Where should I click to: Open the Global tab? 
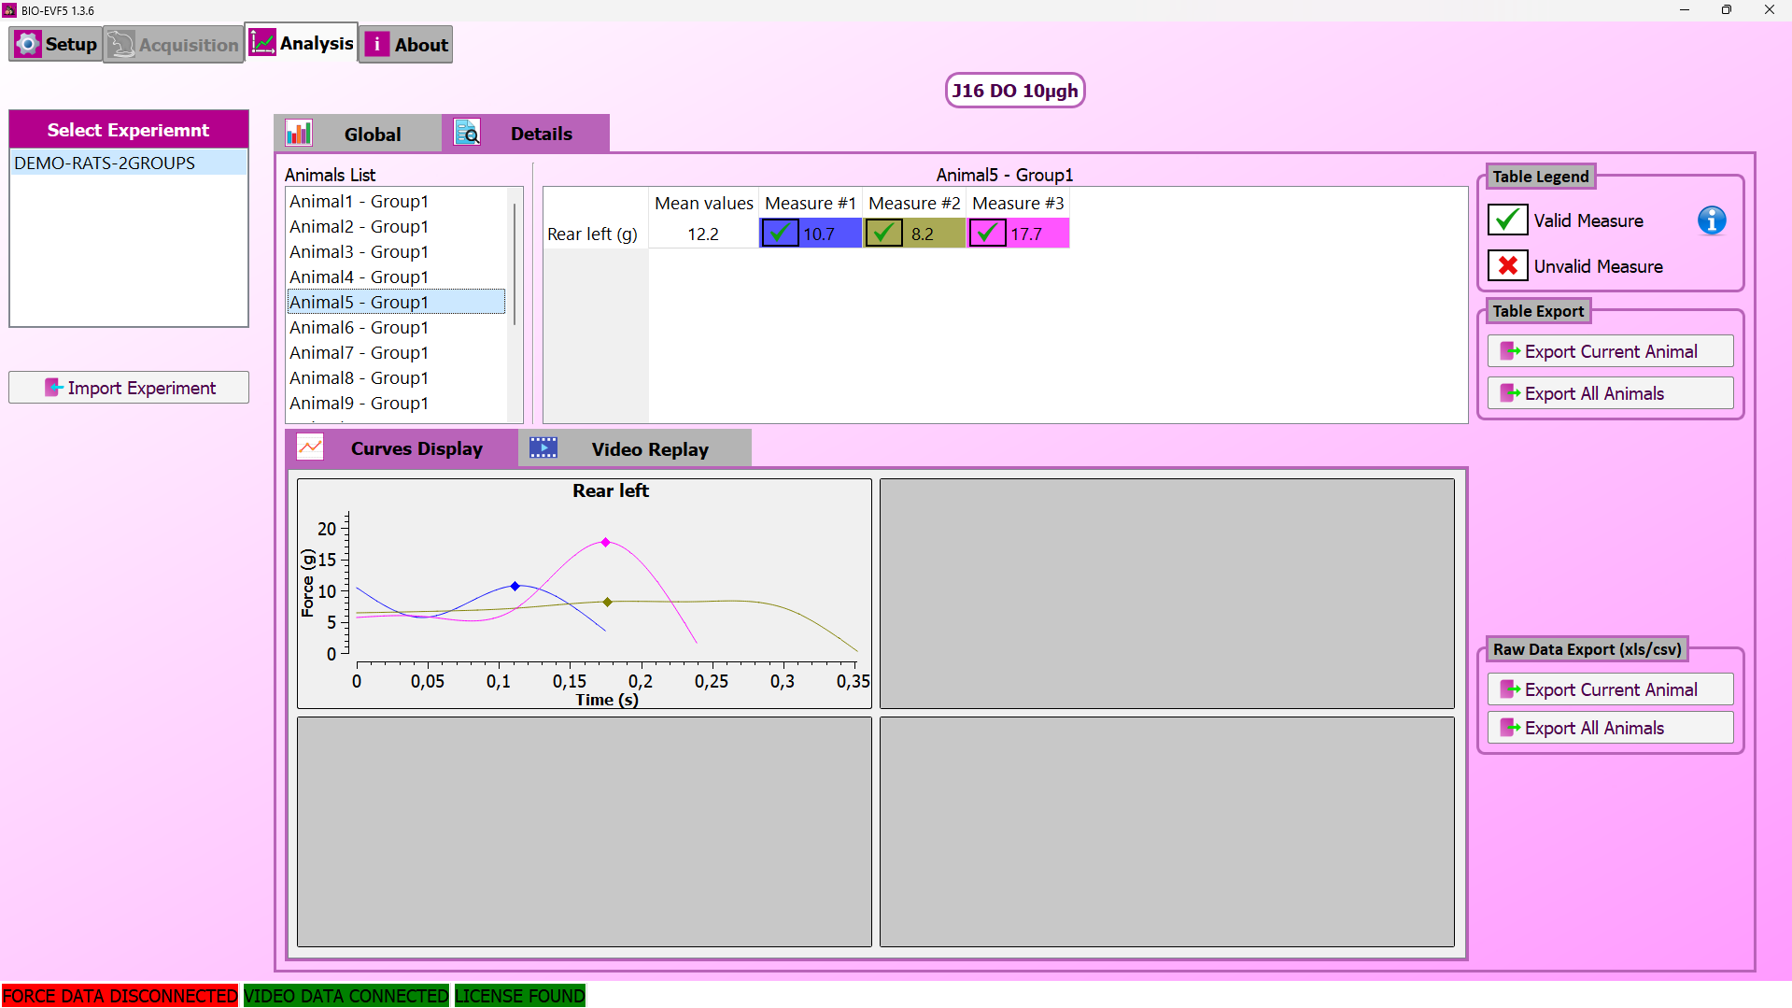click(x=371, y=134)
